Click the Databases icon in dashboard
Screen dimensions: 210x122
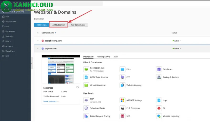tap(159, 69)
